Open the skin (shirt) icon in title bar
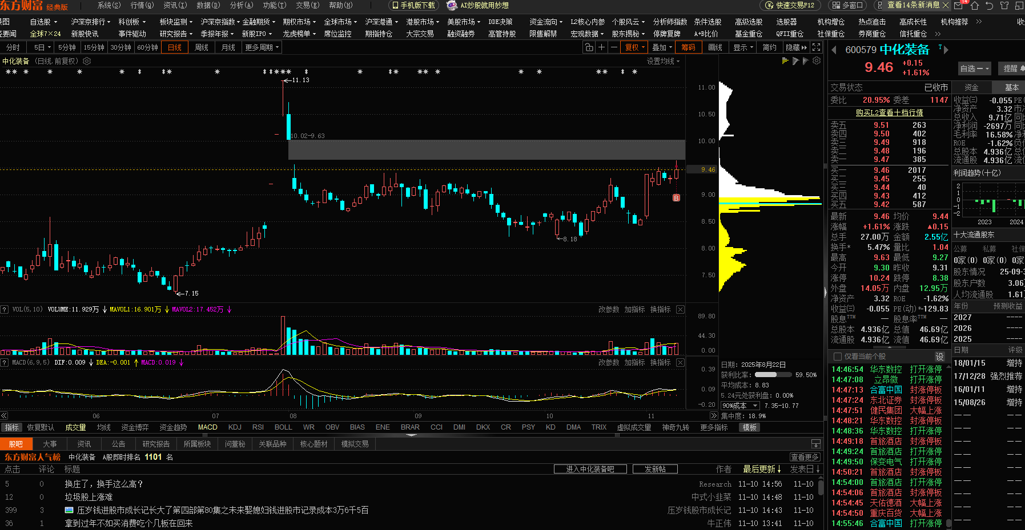Image resolution: width=1025 pixels, height=530 pixels. tap(1004, 5)
